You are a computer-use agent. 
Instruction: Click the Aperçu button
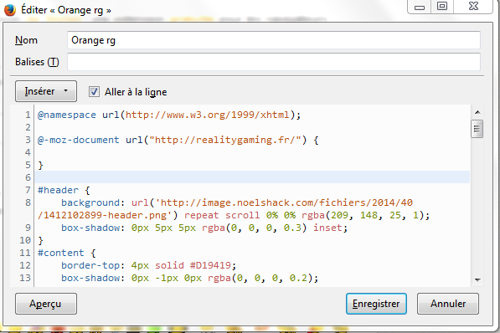click(46, 304)
